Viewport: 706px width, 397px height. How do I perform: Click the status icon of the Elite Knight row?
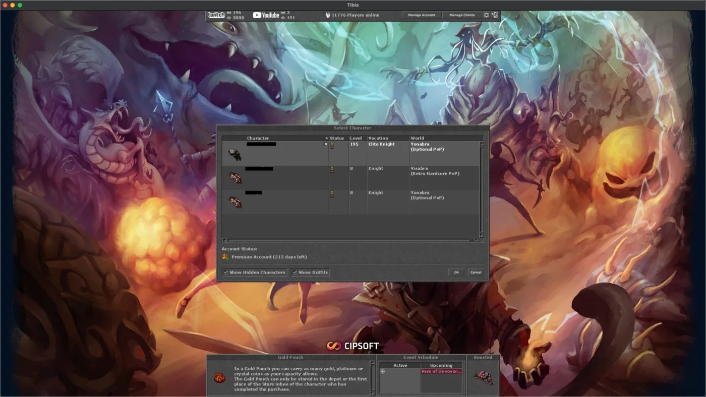click(x=332, y=145)
